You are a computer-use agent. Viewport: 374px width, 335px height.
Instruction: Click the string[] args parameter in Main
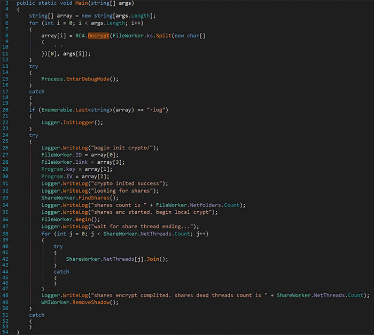click(x=111, y=3)
